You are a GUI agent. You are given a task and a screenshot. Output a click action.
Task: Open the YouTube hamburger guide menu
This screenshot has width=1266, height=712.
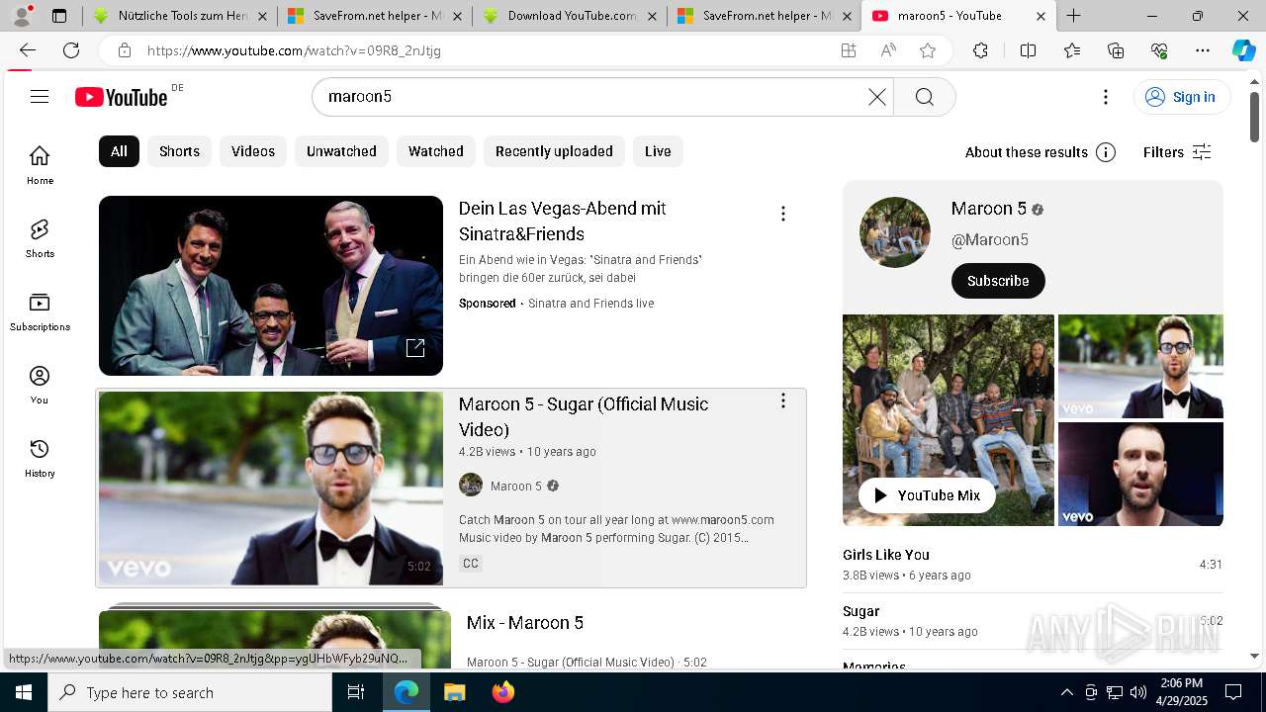[40, 96]
